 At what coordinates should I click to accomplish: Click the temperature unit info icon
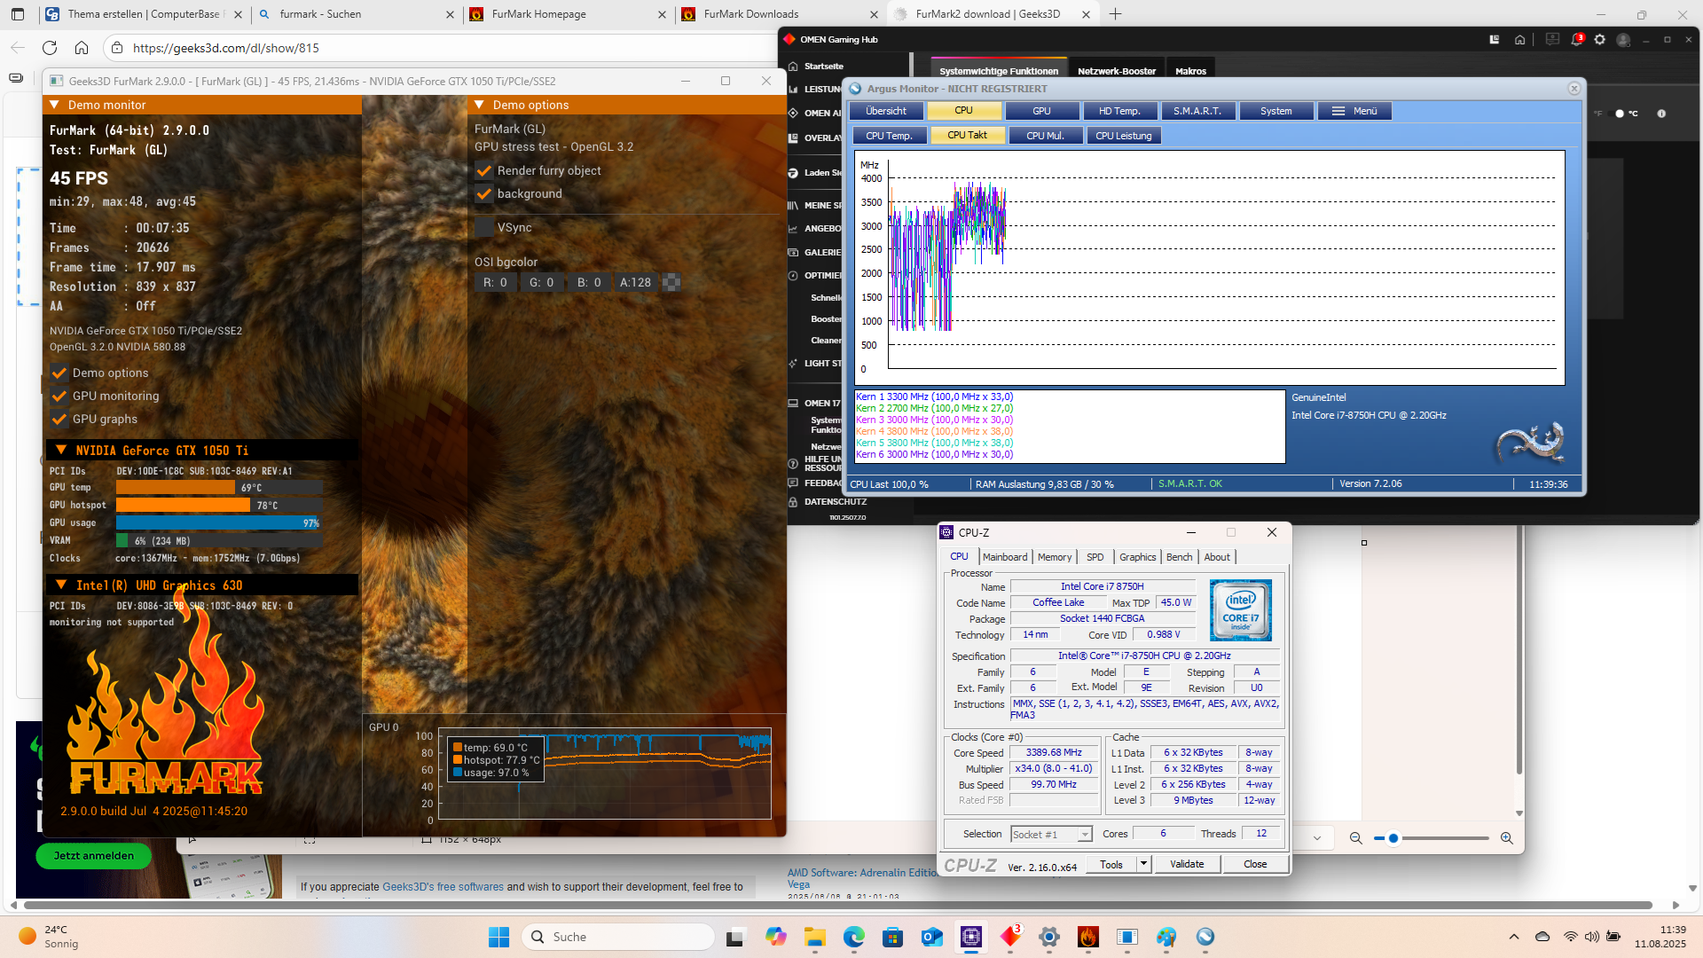[x=1661, y=114]
